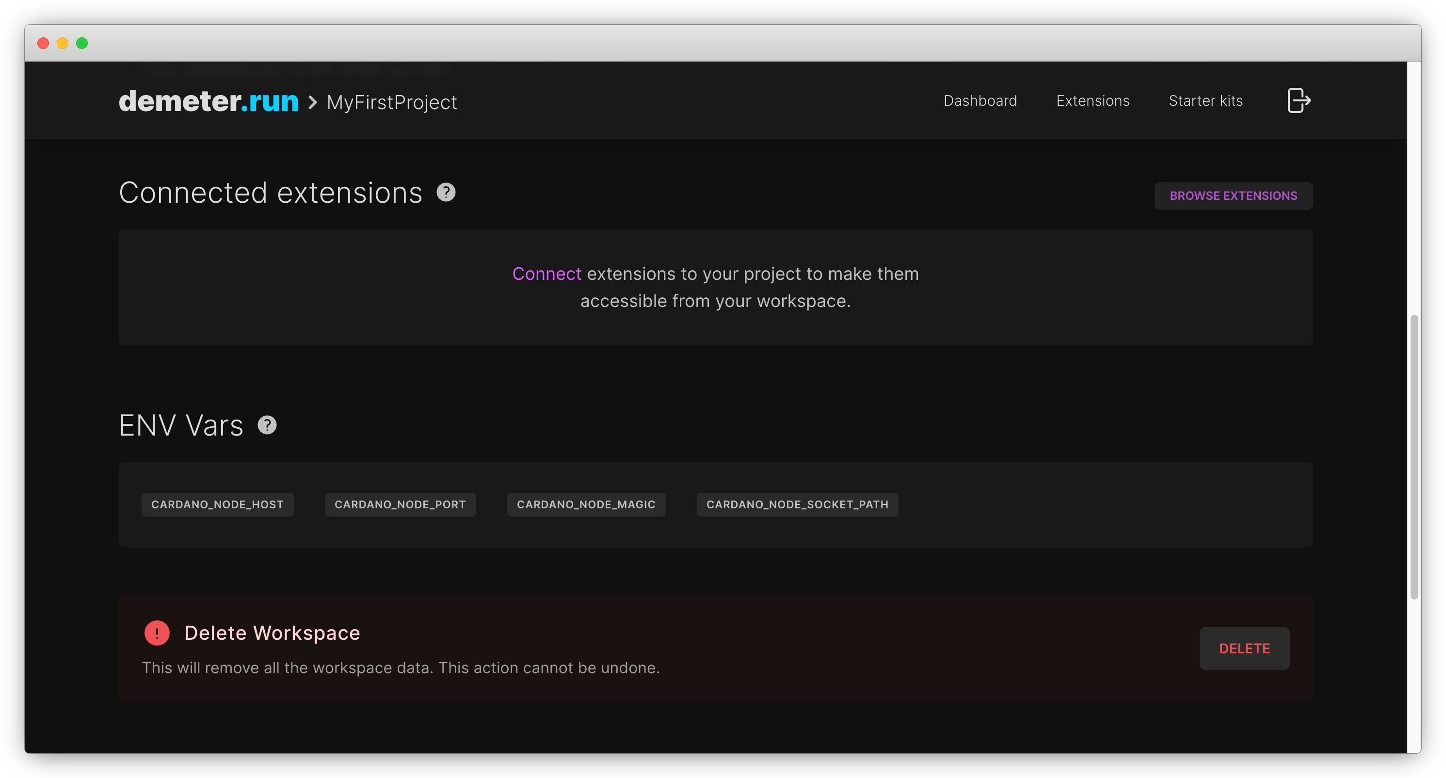The width and height of the screenshot is (1446, 778).
Task: Click the red Delete Workspace warning icon
Action: (x=157, y=632)
